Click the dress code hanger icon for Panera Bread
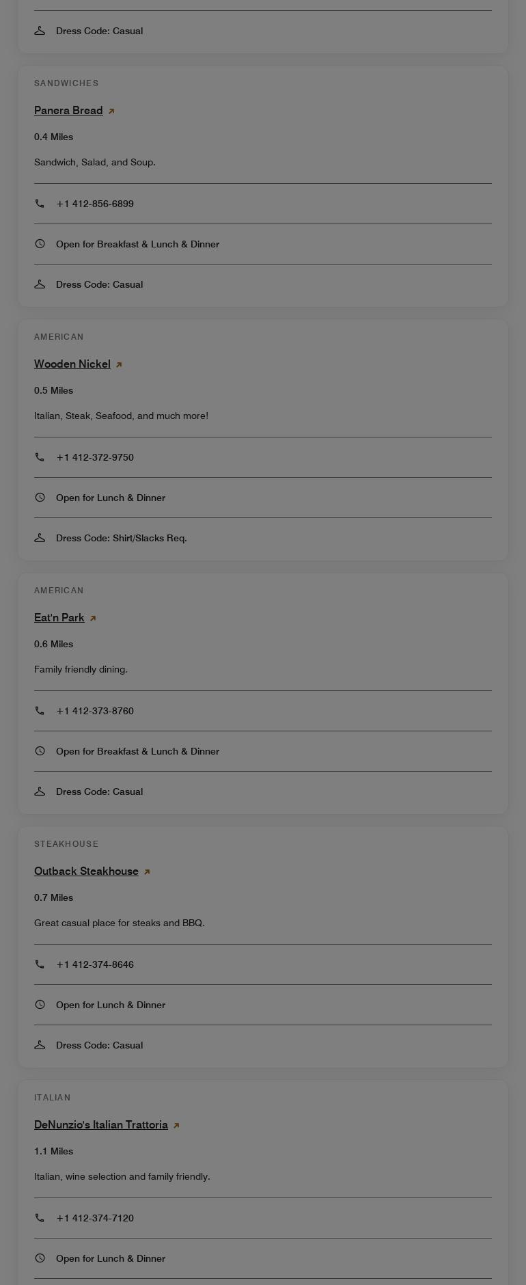The height and width of the screenshot is (1285, 526). 40,284
